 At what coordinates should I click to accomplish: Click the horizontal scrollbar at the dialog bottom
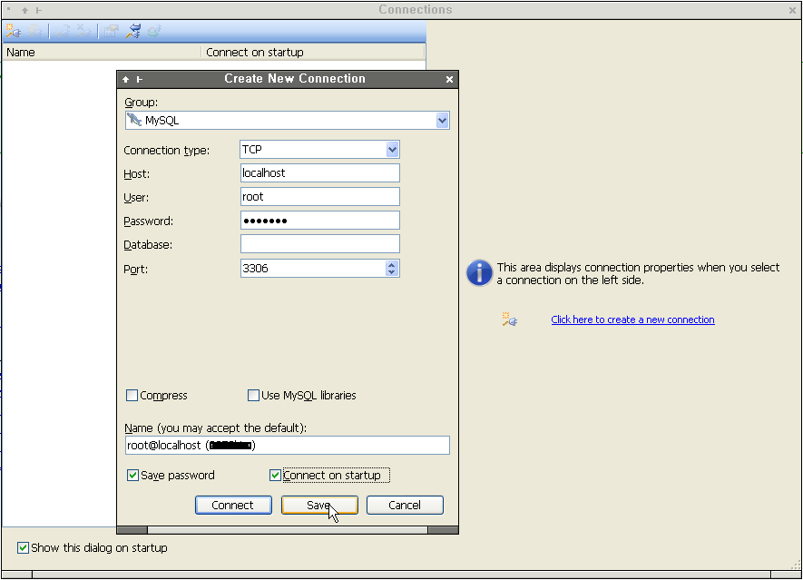(x=288, y=530)
